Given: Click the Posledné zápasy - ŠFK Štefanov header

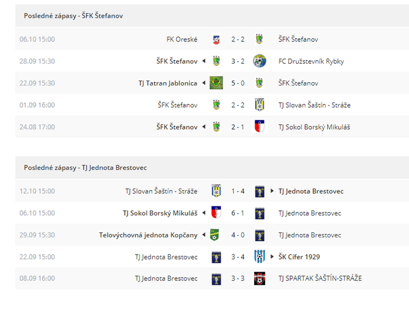Looking at the screenshot, I should 73,16.
